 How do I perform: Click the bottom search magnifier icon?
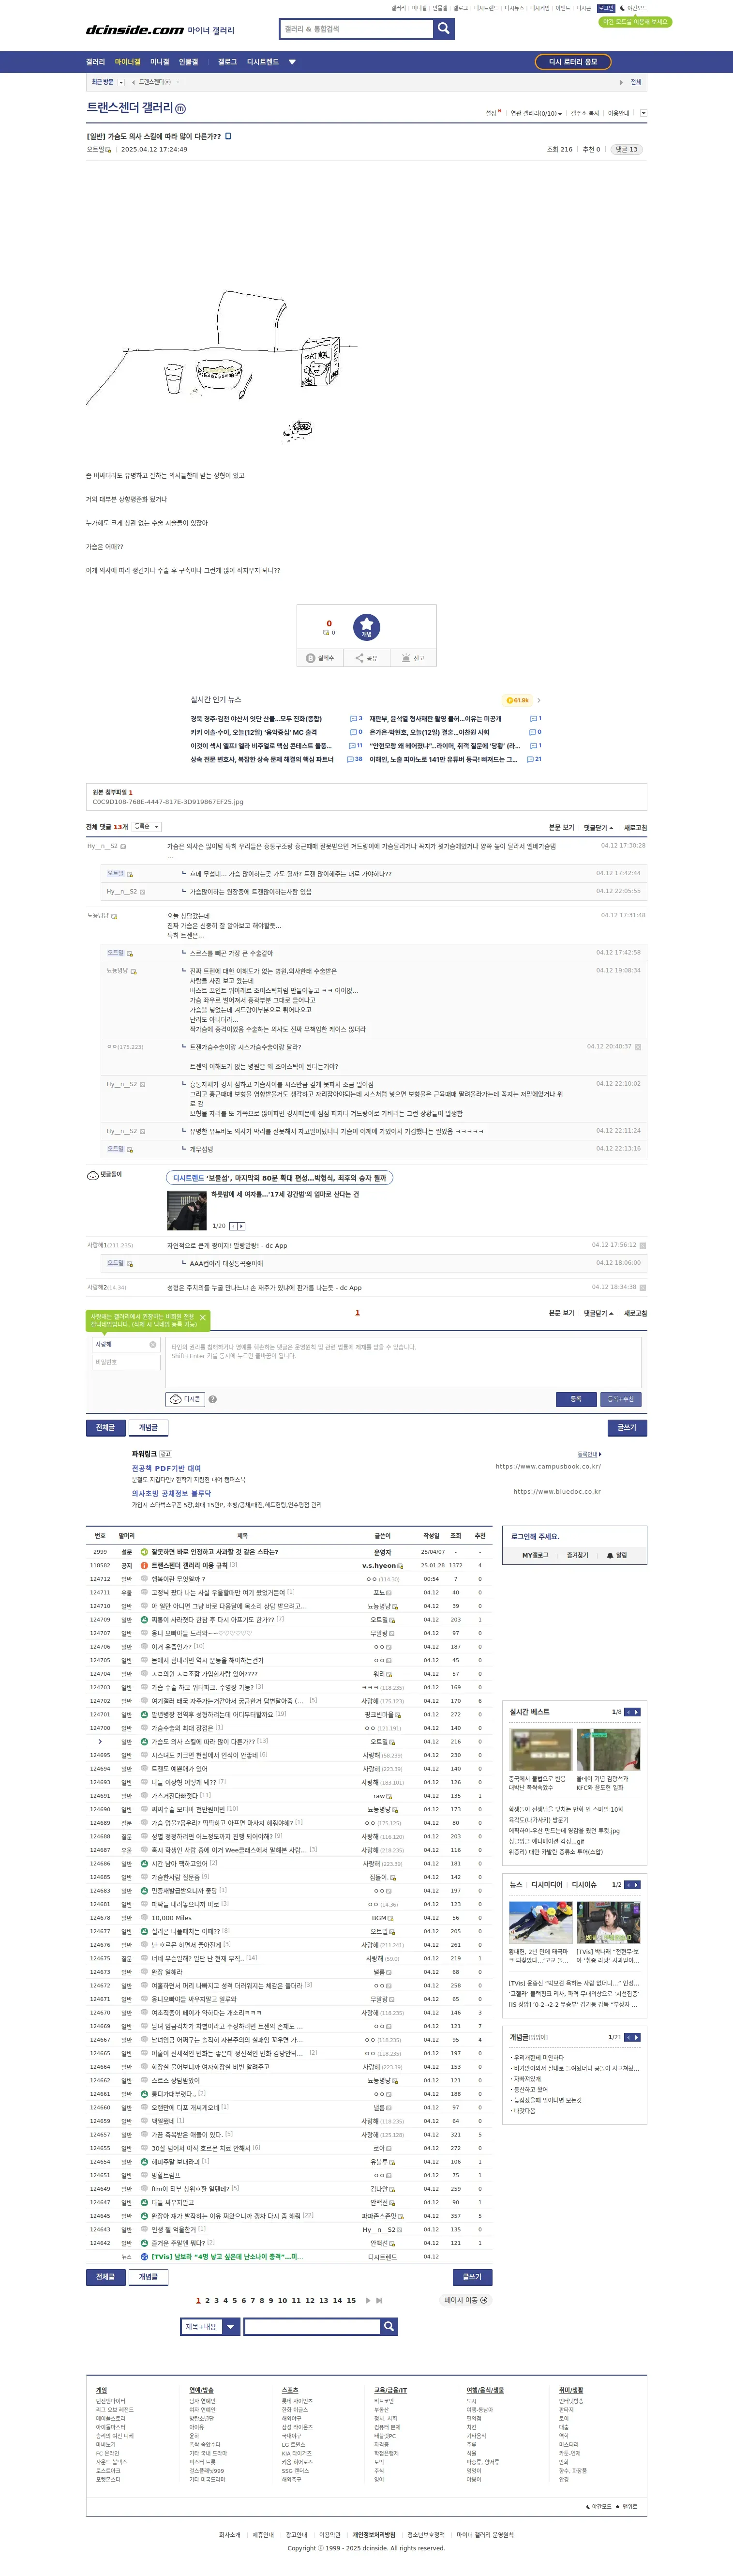click(x=389, y=2327)
